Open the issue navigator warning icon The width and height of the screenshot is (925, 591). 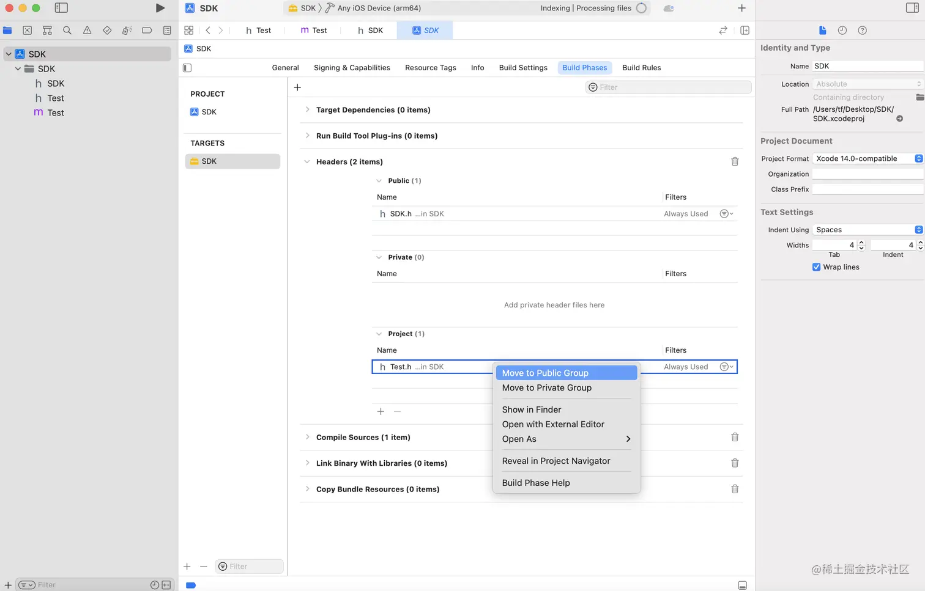(87, 31)
